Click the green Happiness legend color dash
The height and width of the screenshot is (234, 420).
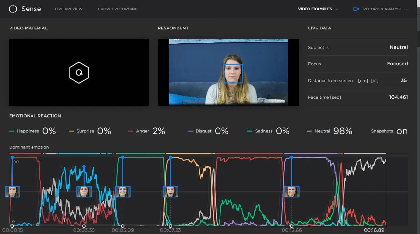pos(11,131)
